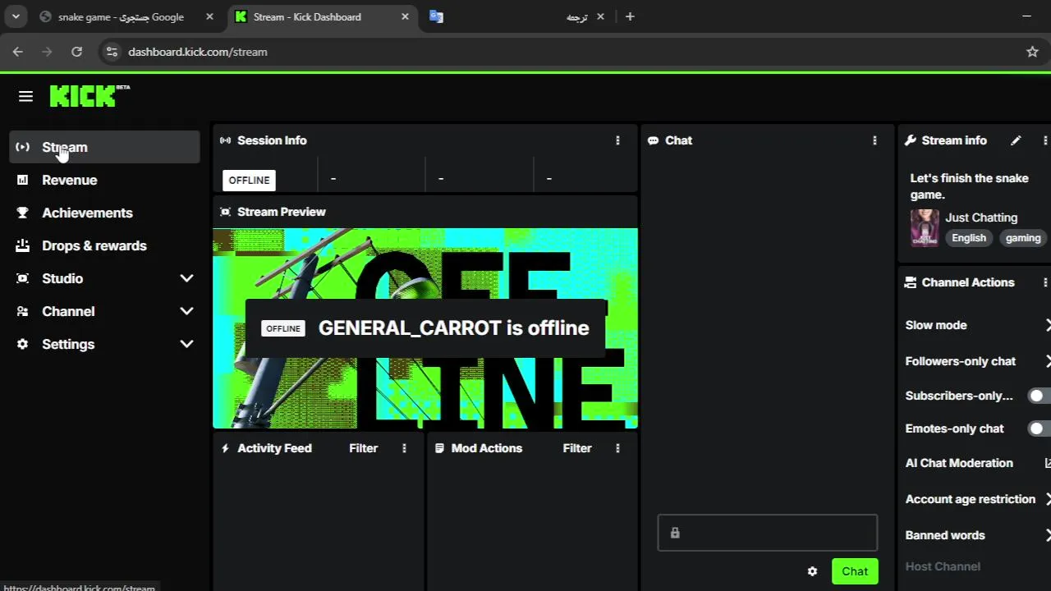Open the browser tab search dropdown
This screenshot has height=591, width=1051.
click(16, 16)
